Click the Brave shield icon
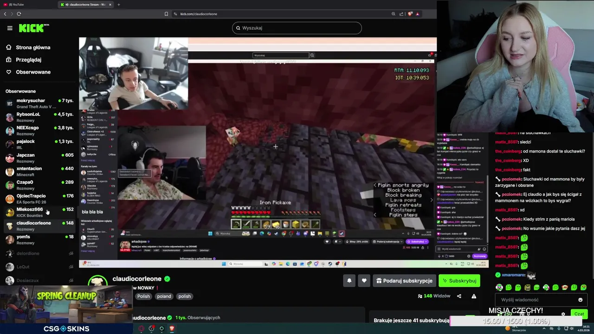The height and width of the screenshot is (334, 594). pyautogui.click(x=410, y=14)
